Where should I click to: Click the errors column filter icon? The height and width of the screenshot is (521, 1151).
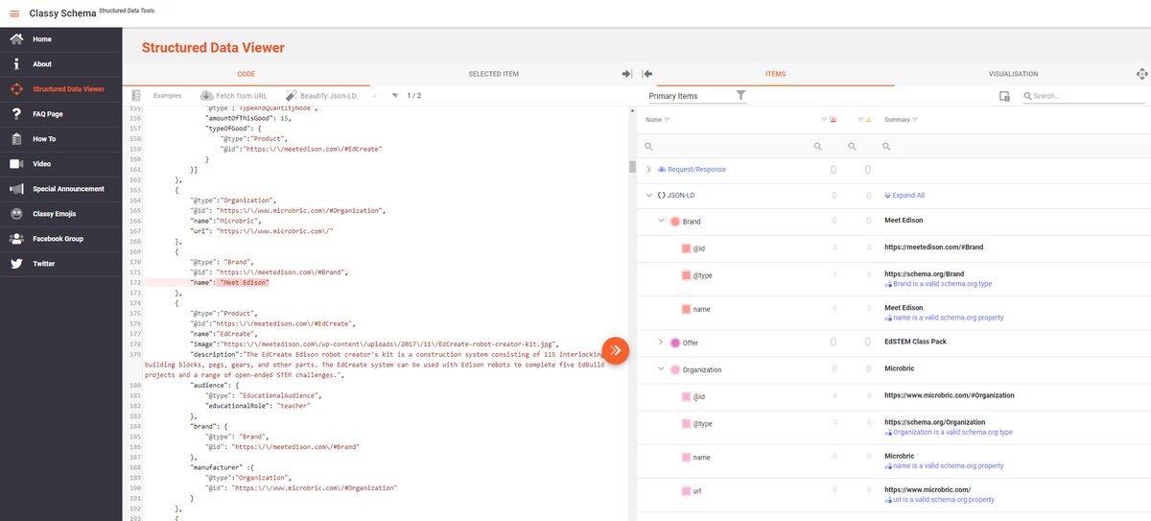point(825,120)
